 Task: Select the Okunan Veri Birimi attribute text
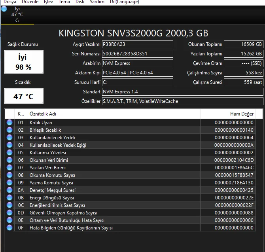click(x=49, y=160)
